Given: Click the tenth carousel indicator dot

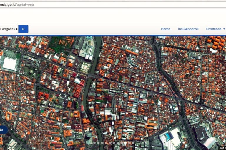Looking at the screenshot, I should tap(129, 143).
